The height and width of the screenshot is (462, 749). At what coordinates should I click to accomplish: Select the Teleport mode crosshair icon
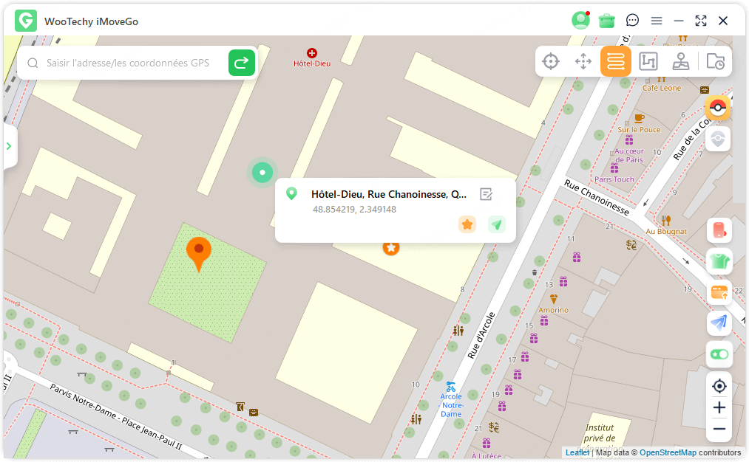(551, 62)
